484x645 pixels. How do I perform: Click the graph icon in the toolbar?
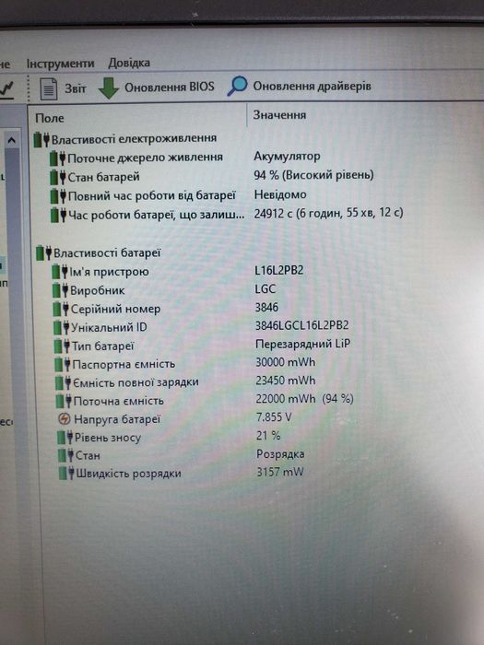click(7, 89)
